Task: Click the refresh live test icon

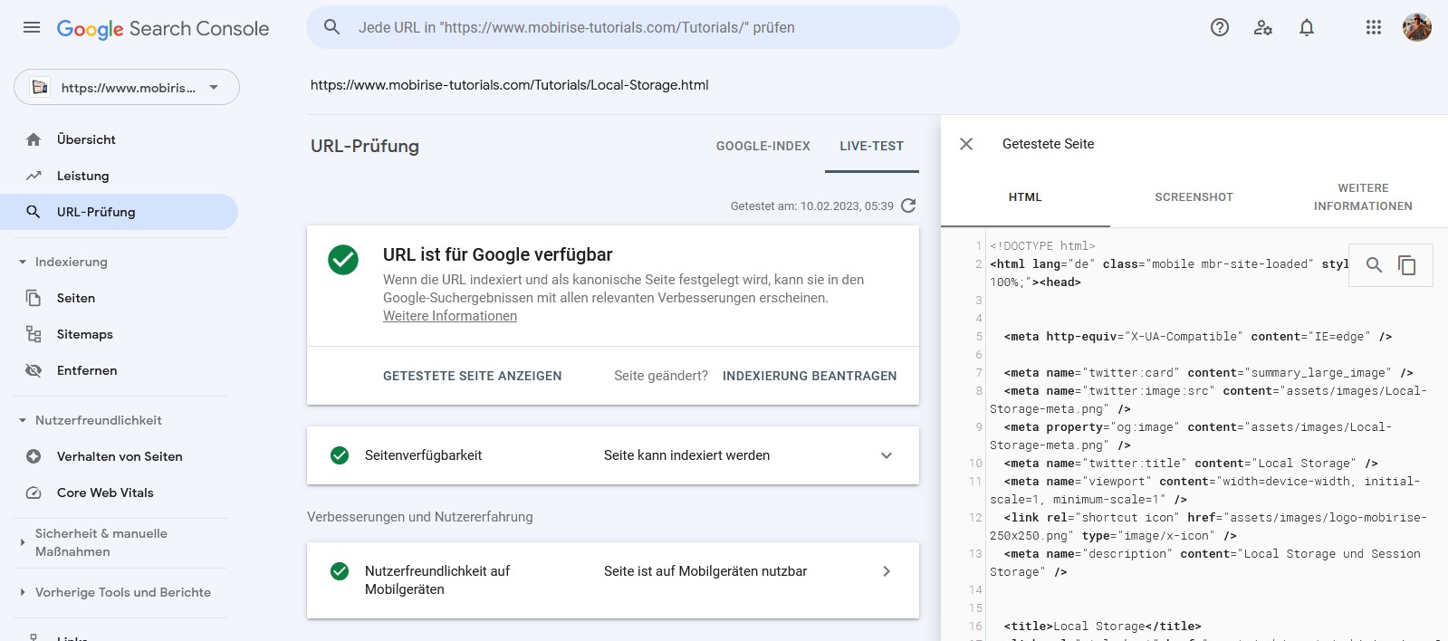Action: [x=909, y=206]
